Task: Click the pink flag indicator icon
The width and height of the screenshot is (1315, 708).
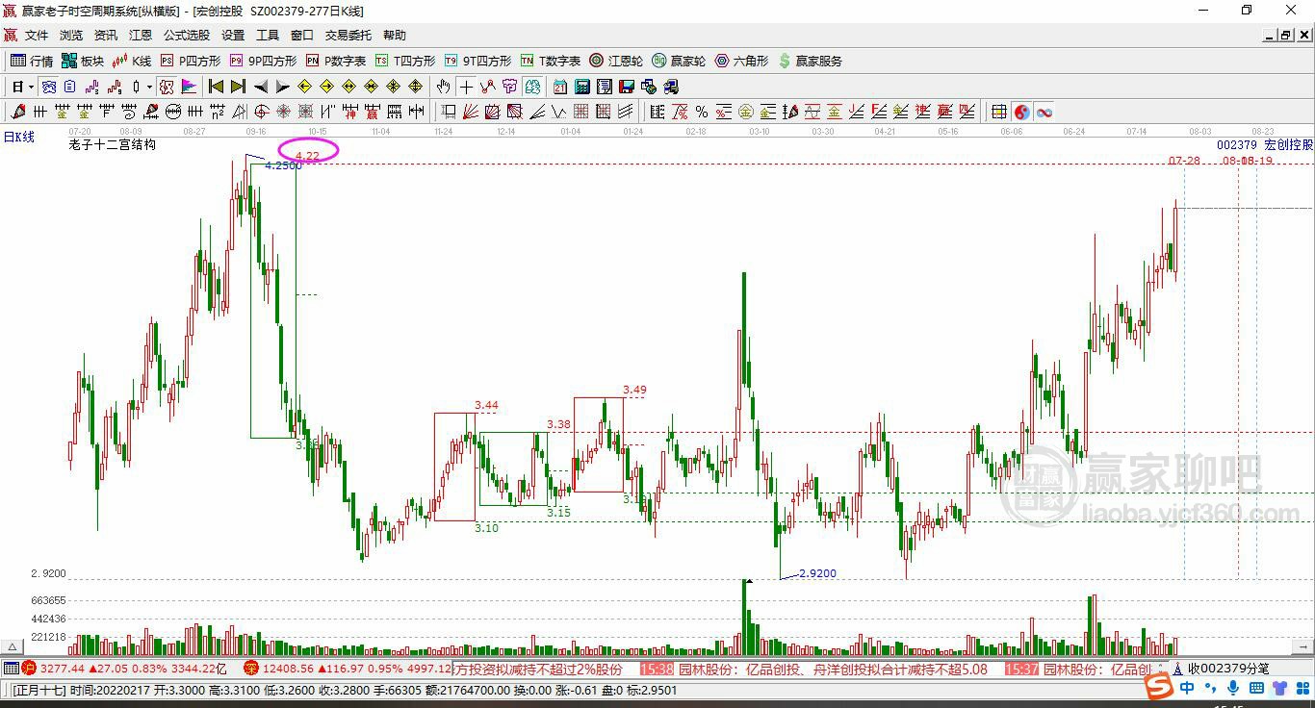Action: pyautogui.click(x=189, y=87)
